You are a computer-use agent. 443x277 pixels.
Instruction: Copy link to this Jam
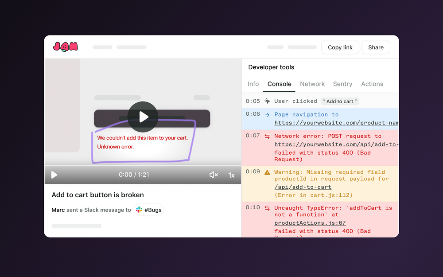click(x=340, y=47)
